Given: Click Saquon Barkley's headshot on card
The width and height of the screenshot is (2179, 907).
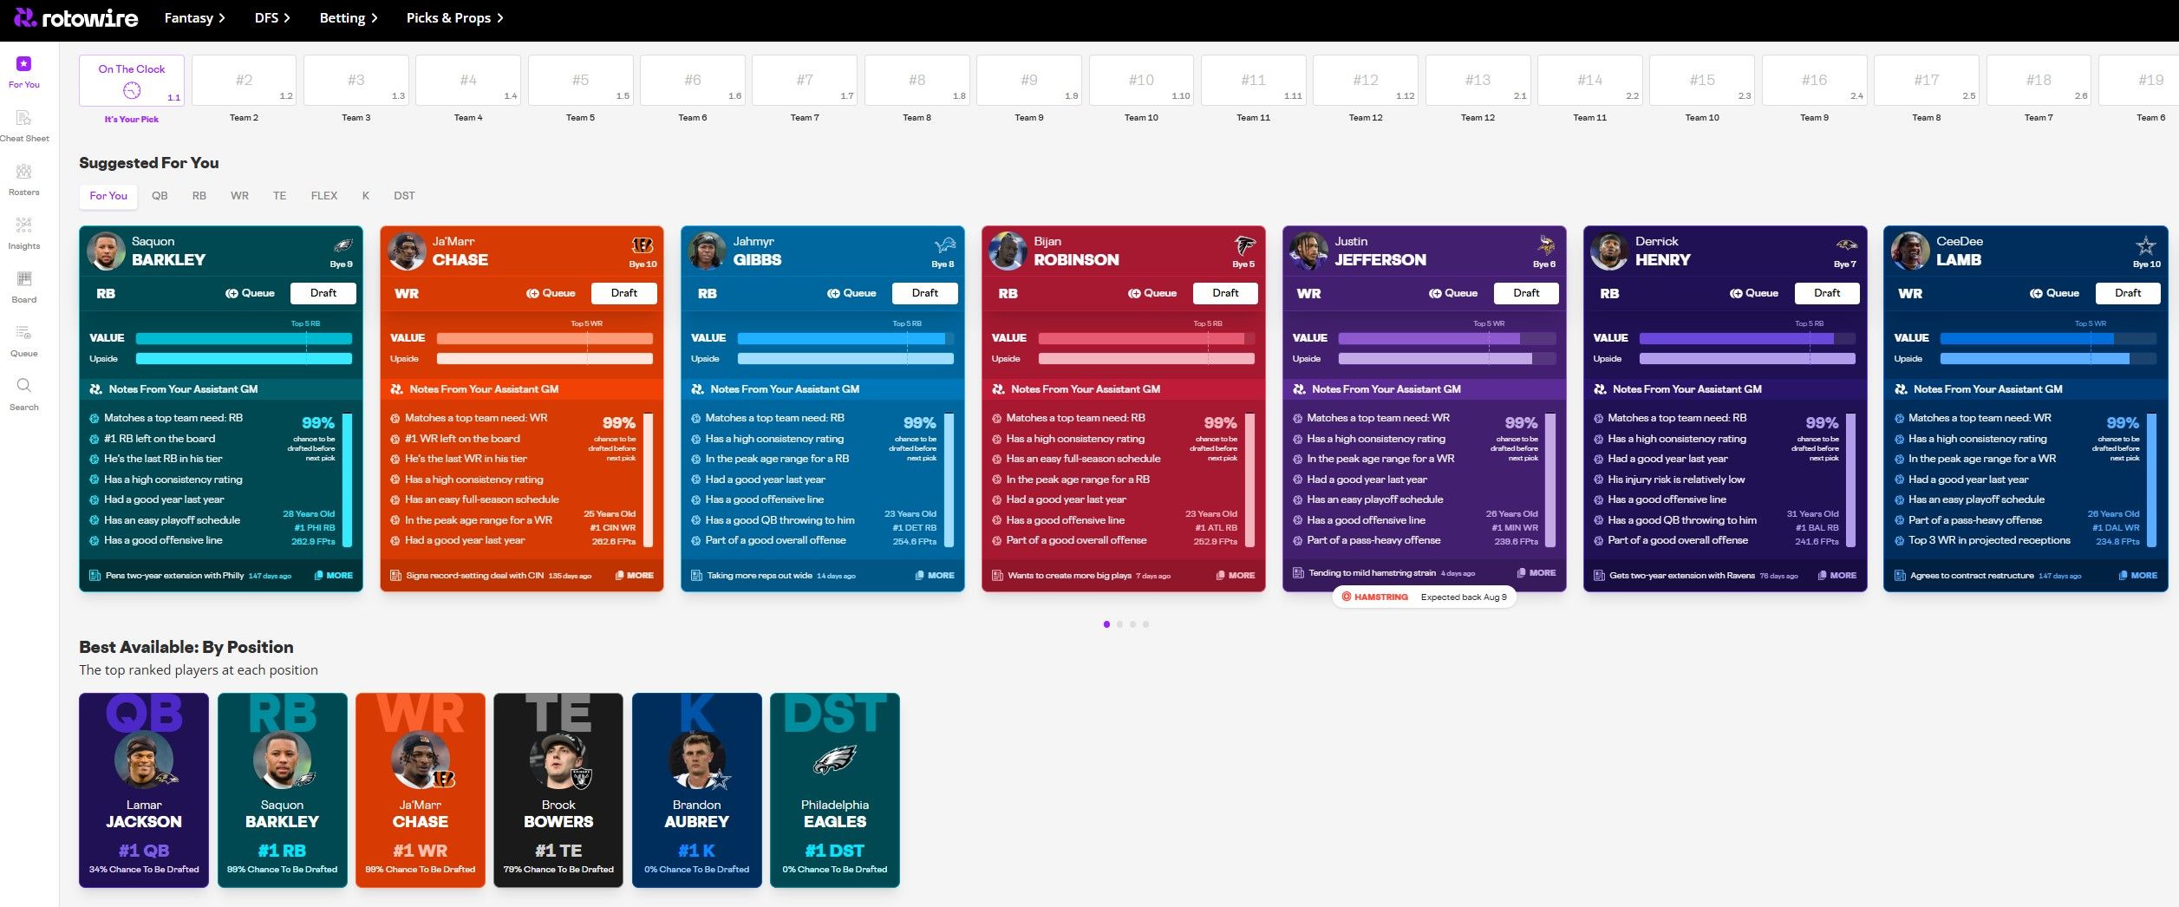Looking at the screenshot, I should tap(107, 251).
